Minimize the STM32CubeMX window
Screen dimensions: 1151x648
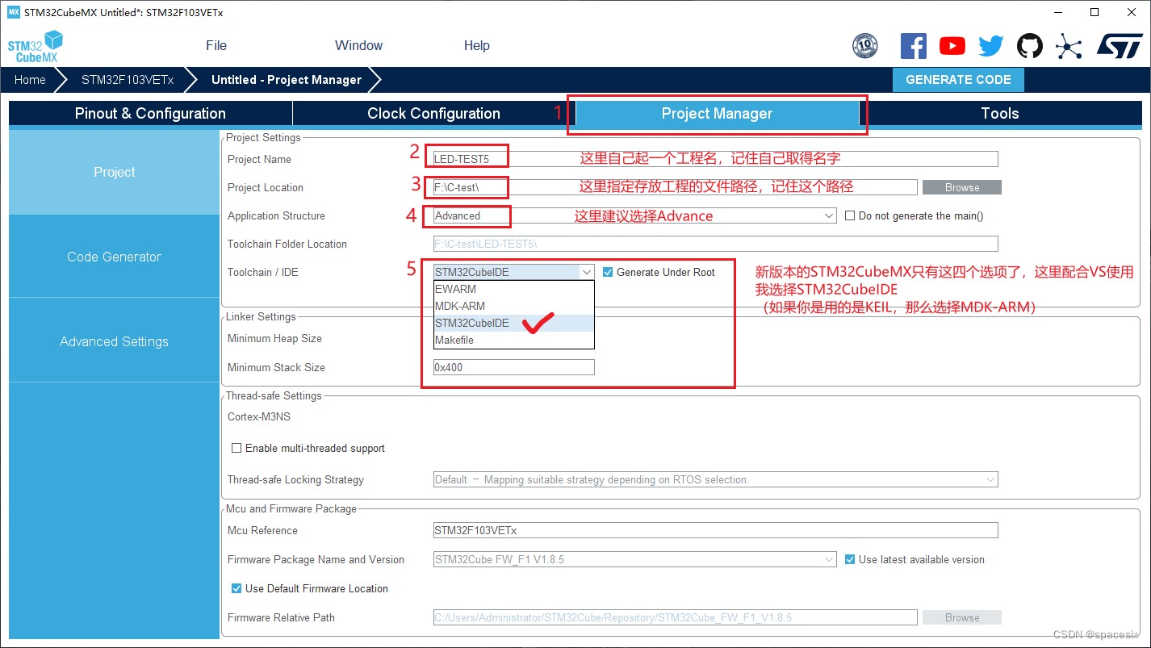(1058, 12)
